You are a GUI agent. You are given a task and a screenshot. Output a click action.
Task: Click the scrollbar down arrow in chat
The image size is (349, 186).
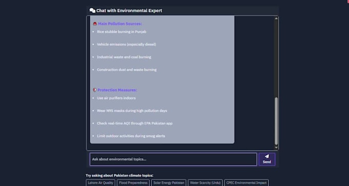coord(276,148)
